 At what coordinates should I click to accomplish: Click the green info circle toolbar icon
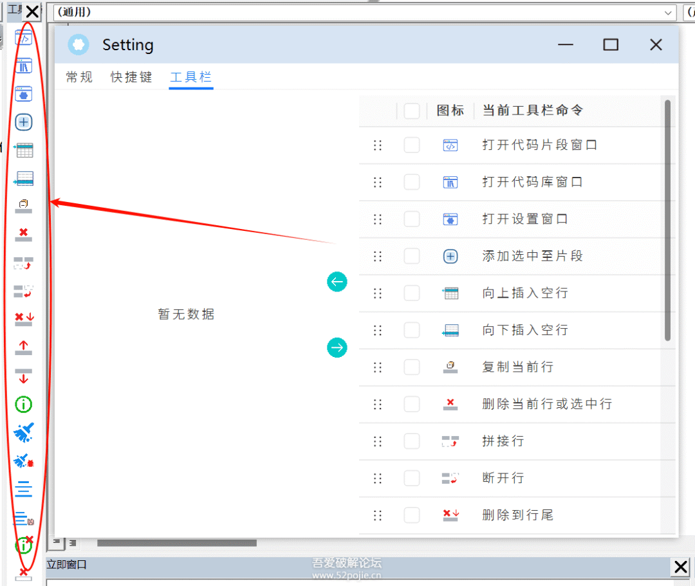pyautogui.click(x=24, y=405)
